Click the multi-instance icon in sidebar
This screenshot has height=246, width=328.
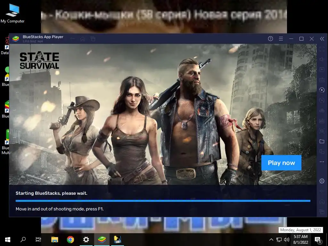click(322, 152)
